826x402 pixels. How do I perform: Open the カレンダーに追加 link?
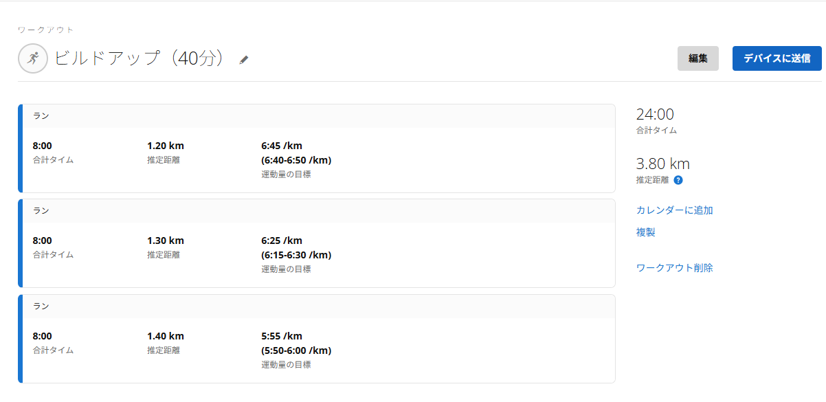[x=674, y=210]
